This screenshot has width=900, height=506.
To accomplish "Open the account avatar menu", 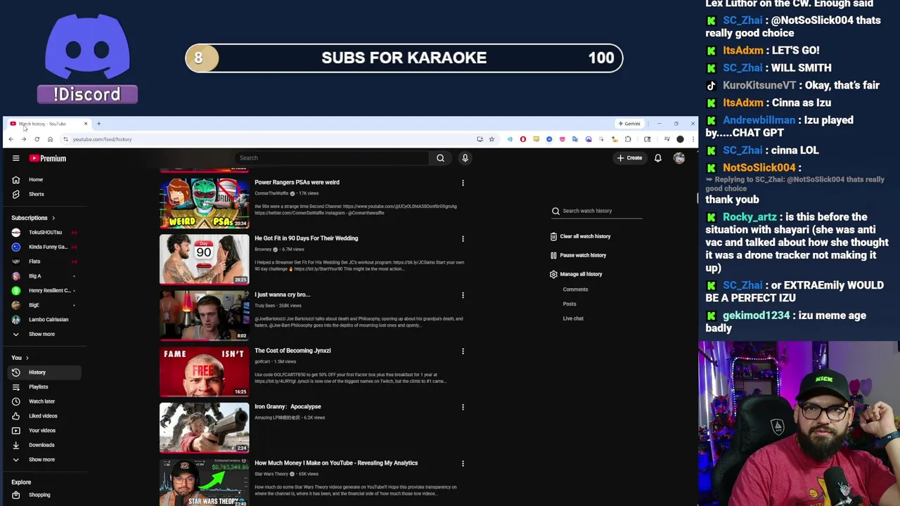I will pos(679,158).
